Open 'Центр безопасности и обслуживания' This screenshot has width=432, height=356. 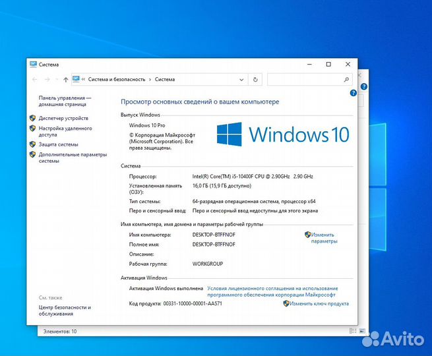tap(65, 311)
